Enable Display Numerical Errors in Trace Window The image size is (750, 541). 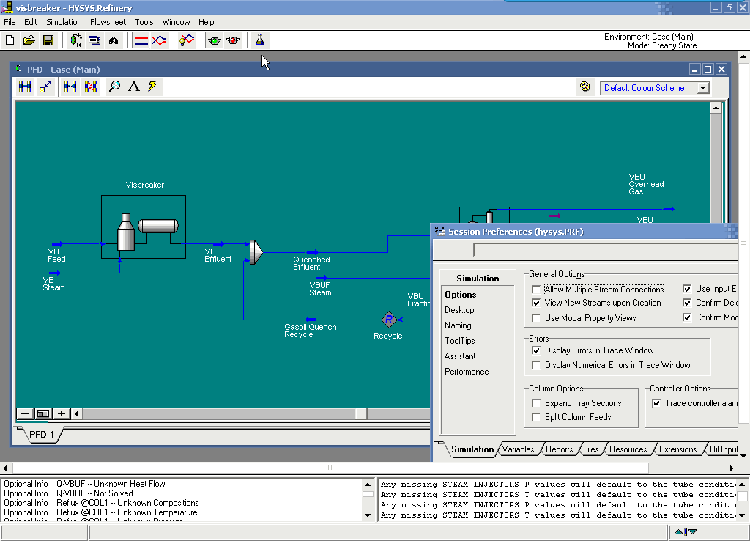tap(536, 365)
